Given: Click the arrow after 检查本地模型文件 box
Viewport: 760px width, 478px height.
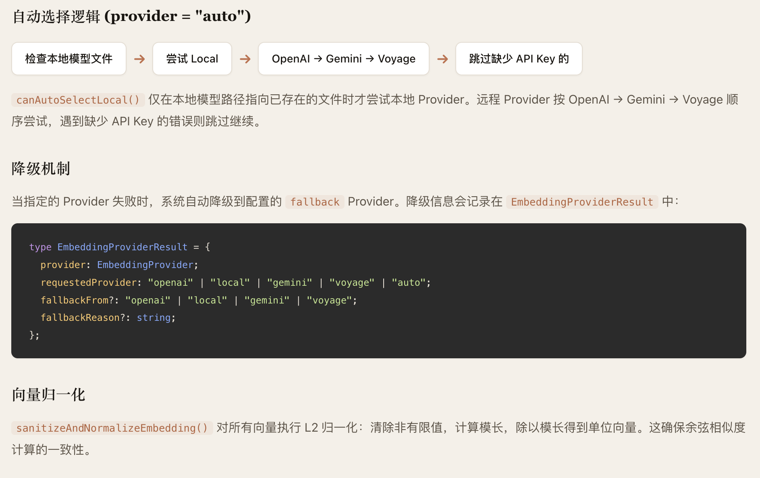Looking at the screenshot, I should click(x=139, y=59).
